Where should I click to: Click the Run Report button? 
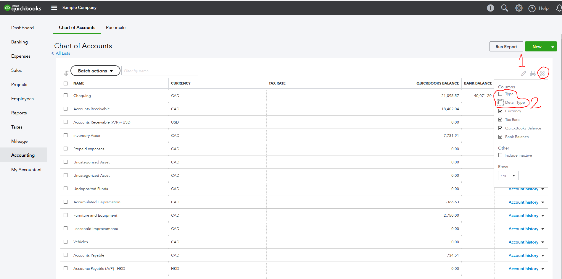506,47
